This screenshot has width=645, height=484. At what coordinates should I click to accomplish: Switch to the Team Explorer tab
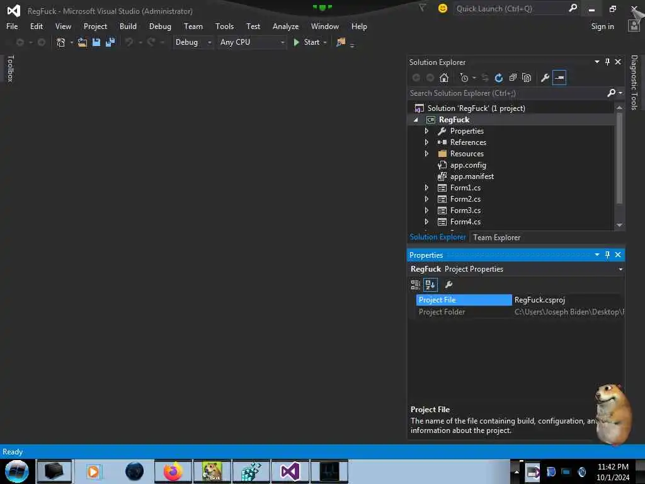pos(496,238)
